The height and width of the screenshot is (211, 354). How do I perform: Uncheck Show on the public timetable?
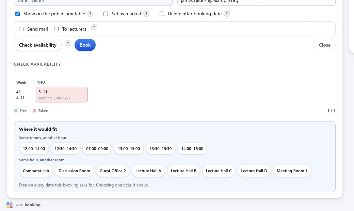coord(18,14)
